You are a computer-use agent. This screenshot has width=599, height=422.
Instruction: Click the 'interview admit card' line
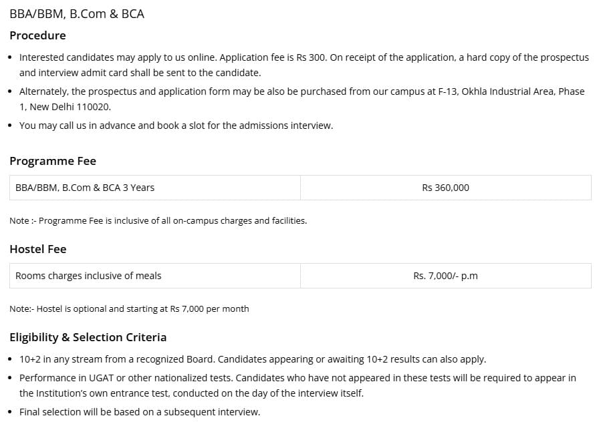coord(140,73)
